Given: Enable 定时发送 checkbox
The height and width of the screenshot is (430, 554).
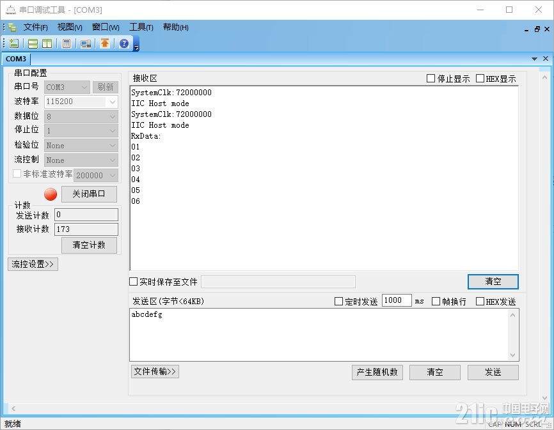Looking at the screenshot, I should pos(338,301).
